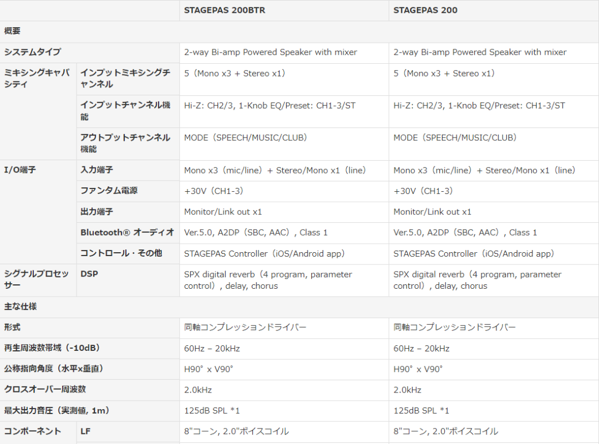The width and height of the screenshot is (599, 444).
Task: Click the クロスオーバー周波数 row label
Action: [45, 390]
